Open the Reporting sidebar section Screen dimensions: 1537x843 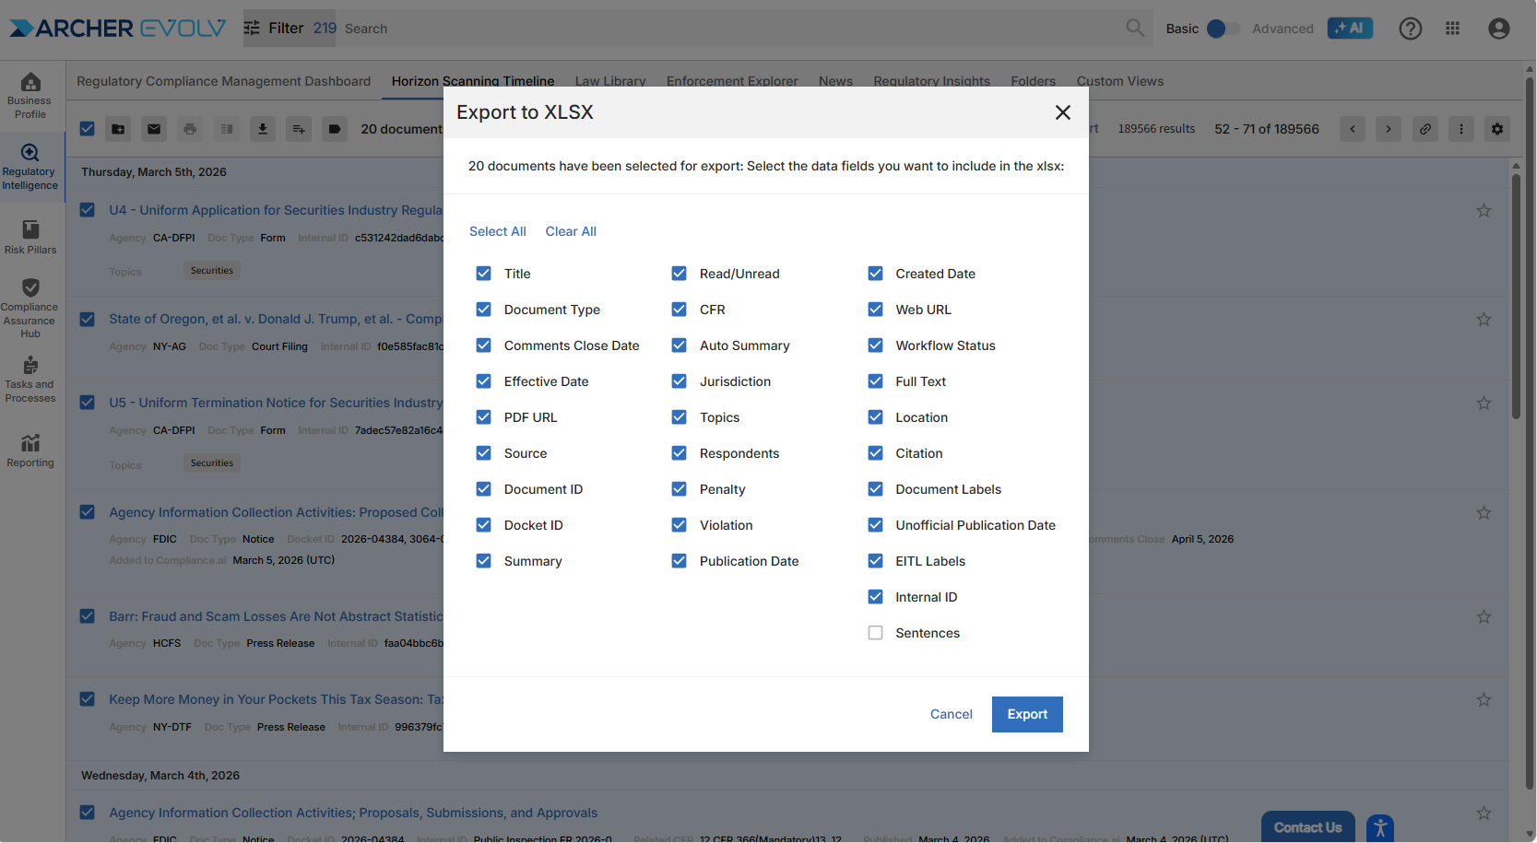point(30,451)
